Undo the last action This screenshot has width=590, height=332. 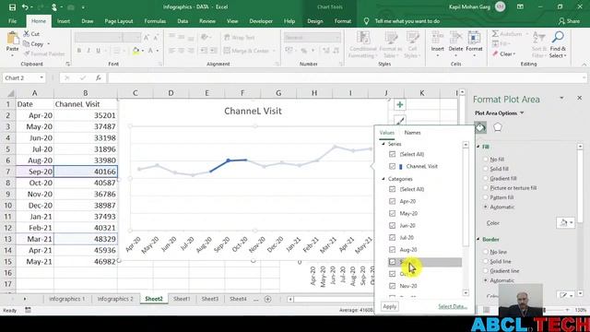25,7
